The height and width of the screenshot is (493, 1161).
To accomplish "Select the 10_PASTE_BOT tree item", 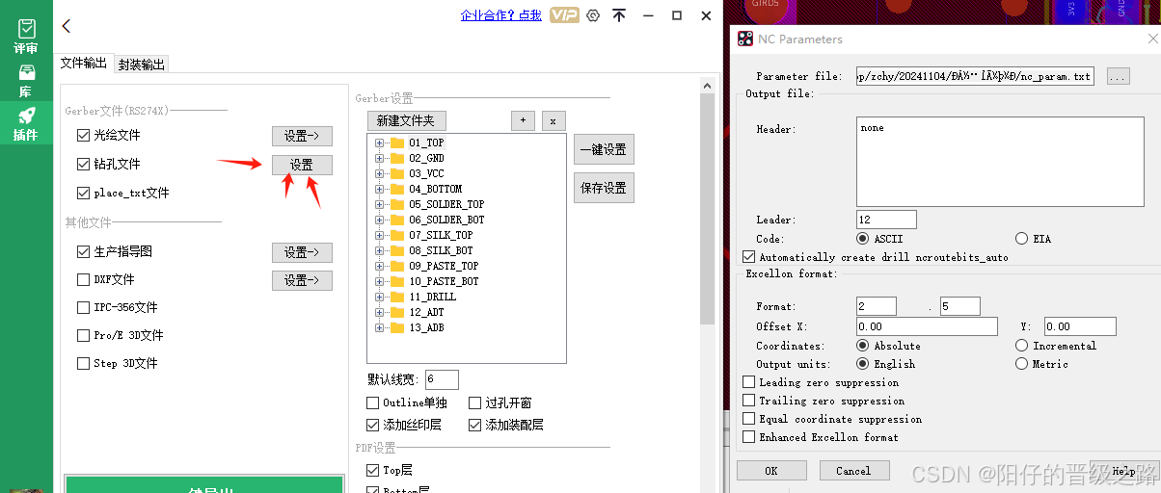I will pos(444,281).
